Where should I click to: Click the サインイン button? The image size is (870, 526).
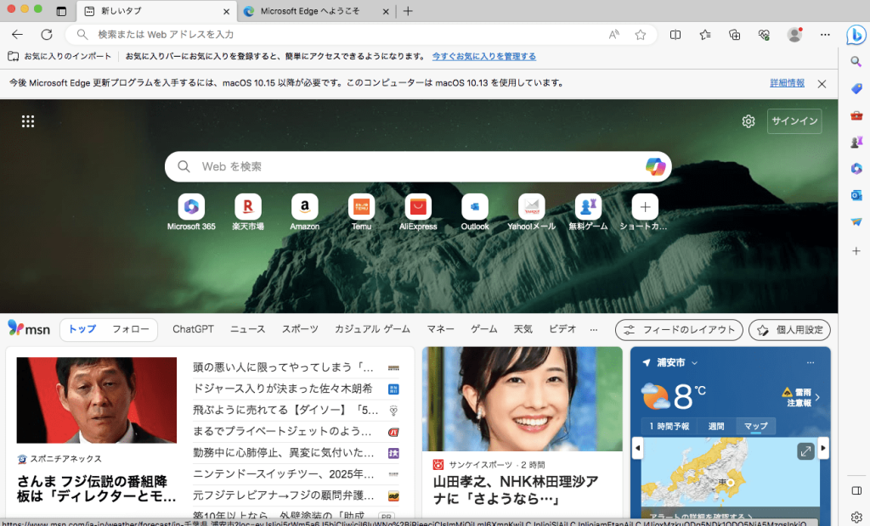tap(794, 121)
